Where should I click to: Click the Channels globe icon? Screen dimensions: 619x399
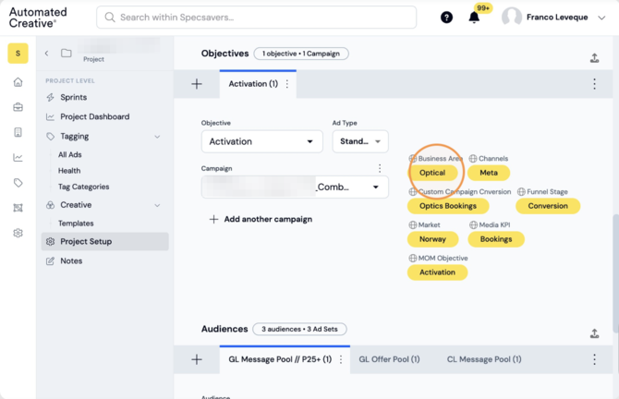(x=473, y=158)
